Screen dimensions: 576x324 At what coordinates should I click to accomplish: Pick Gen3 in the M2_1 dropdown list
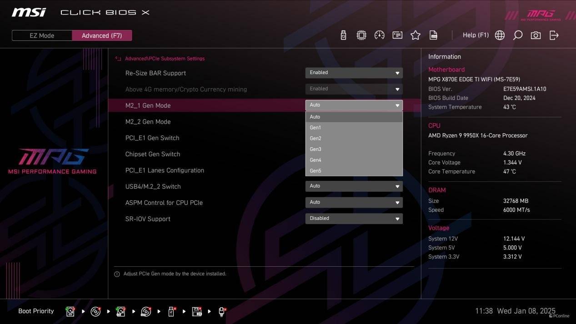[x=316, y=149]
